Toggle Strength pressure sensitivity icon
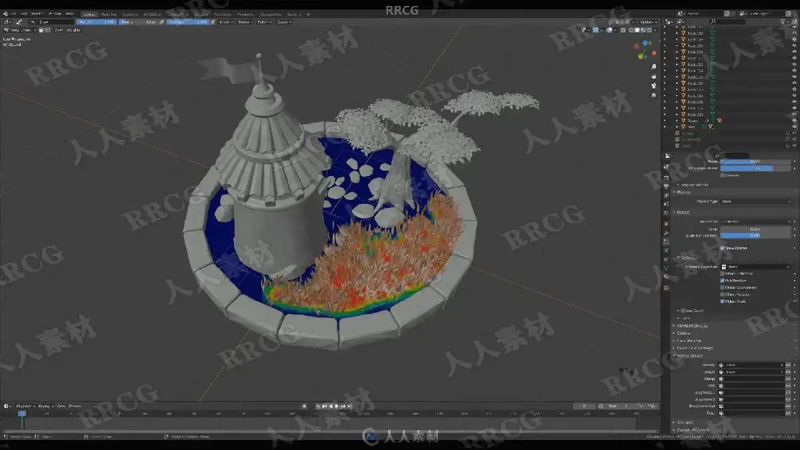This screenshot has width=800, height=450. (x=213, y=22)
